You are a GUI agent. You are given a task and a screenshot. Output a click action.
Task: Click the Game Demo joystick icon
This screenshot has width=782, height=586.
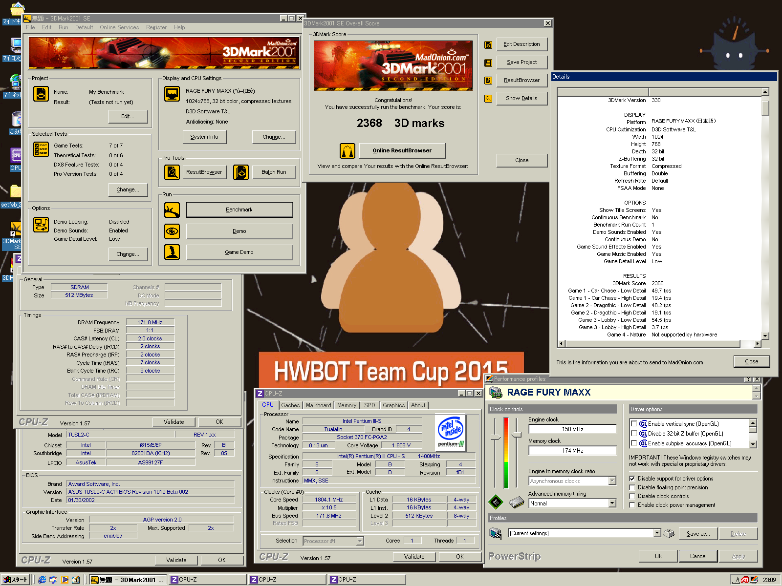(172, 252)
